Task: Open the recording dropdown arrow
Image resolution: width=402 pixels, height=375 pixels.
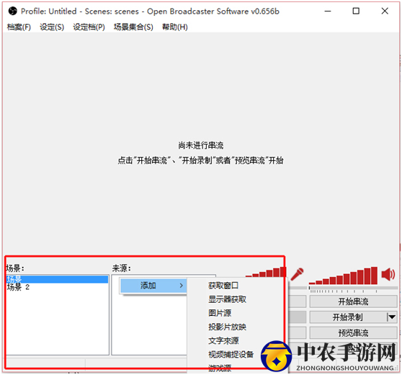Action: 392,317
